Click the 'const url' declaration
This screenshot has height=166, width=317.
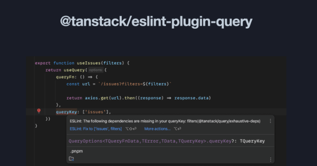[x=78, y=84]
